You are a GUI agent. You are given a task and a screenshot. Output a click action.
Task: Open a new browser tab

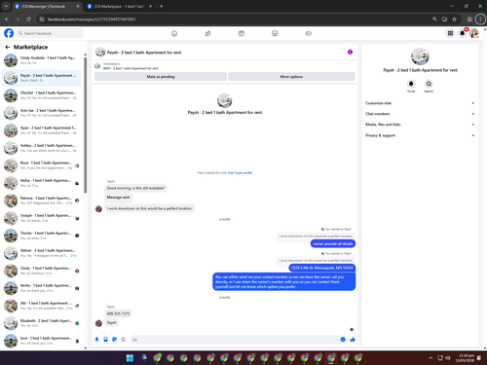coord(162,6)
